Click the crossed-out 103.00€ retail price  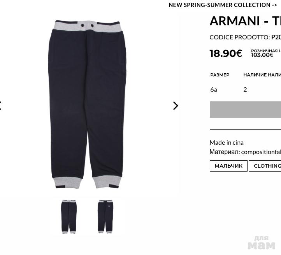pyautogui.click(x=262, y=55)
